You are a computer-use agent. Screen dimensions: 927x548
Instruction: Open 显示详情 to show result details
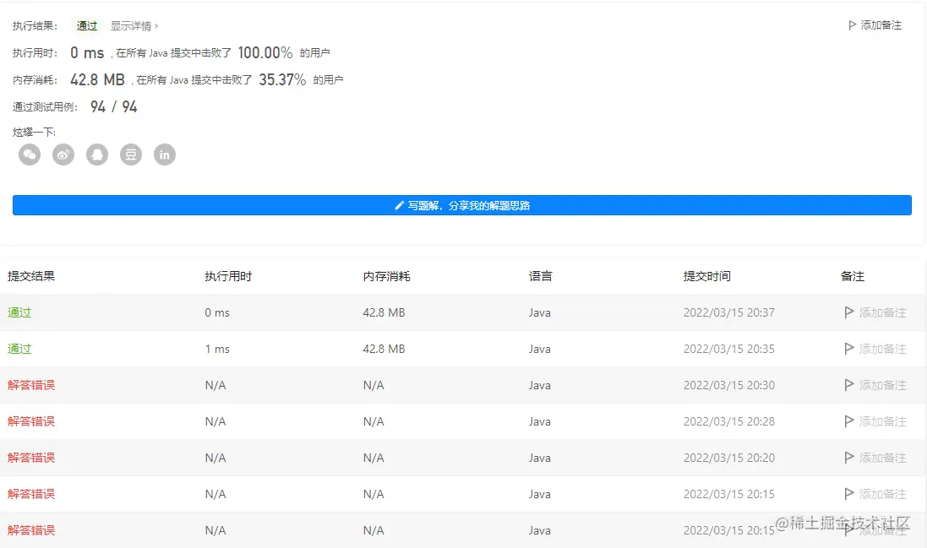pos(134,26)
